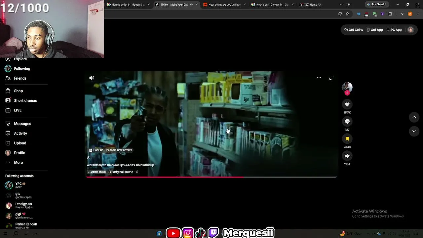Mute the TikTok video sound

point(92,78)
